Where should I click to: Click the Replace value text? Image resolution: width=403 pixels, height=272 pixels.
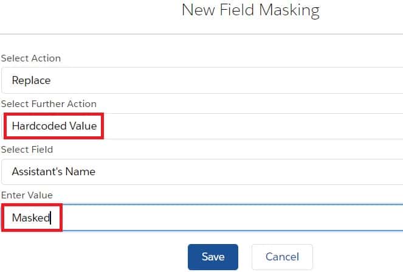(x=31, y=80)
